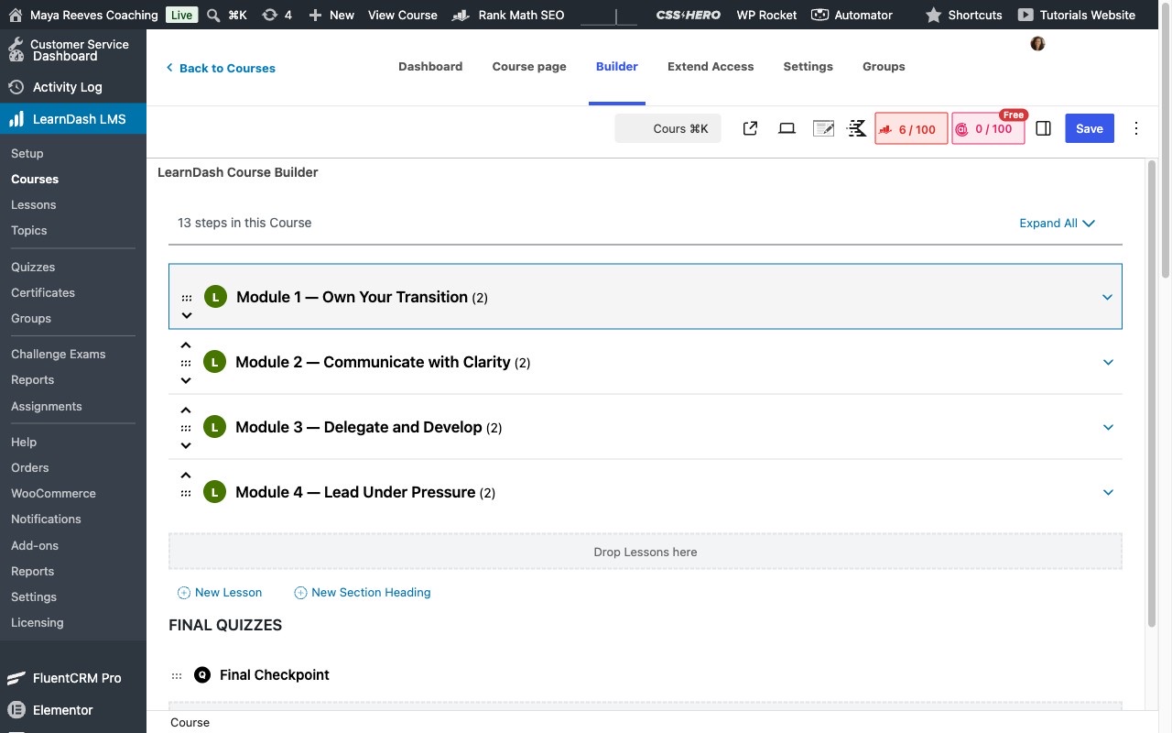Open Challenge Exams in sidebar
This screenshot has width=1172, height=733.
[x=59, y=354]
